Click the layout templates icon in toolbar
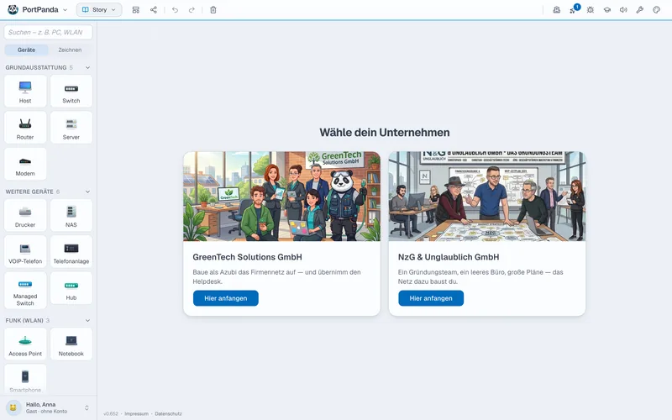This screenshot has width=672, height=420. [x=136, y=10]
